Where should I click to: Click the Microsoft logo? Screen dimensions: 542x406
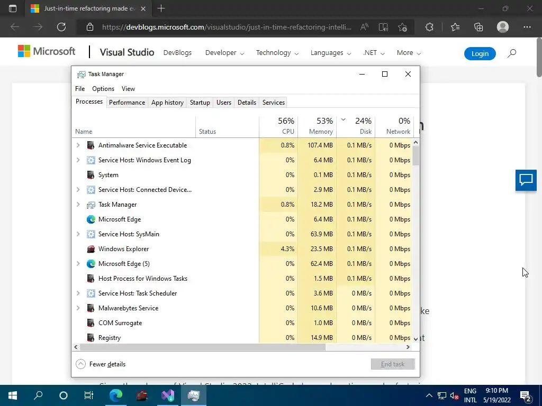click(47, 51)
